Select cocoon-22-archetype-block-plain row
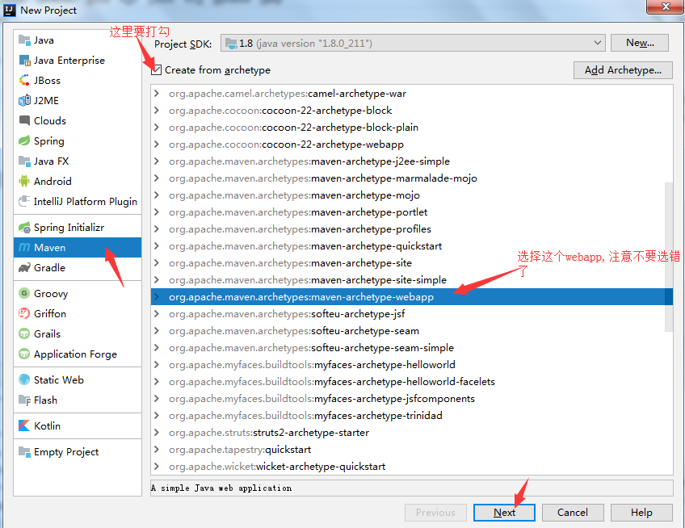 (x=411, y=127)
